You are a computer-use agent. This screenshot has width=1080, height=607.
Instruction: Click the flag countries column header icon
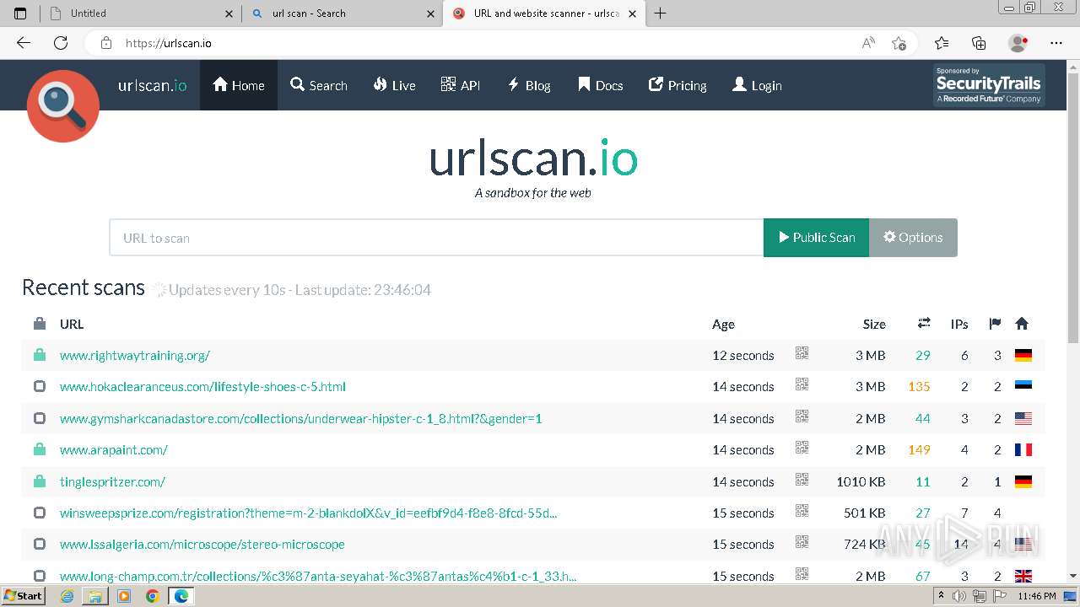[x=995, y=324]
